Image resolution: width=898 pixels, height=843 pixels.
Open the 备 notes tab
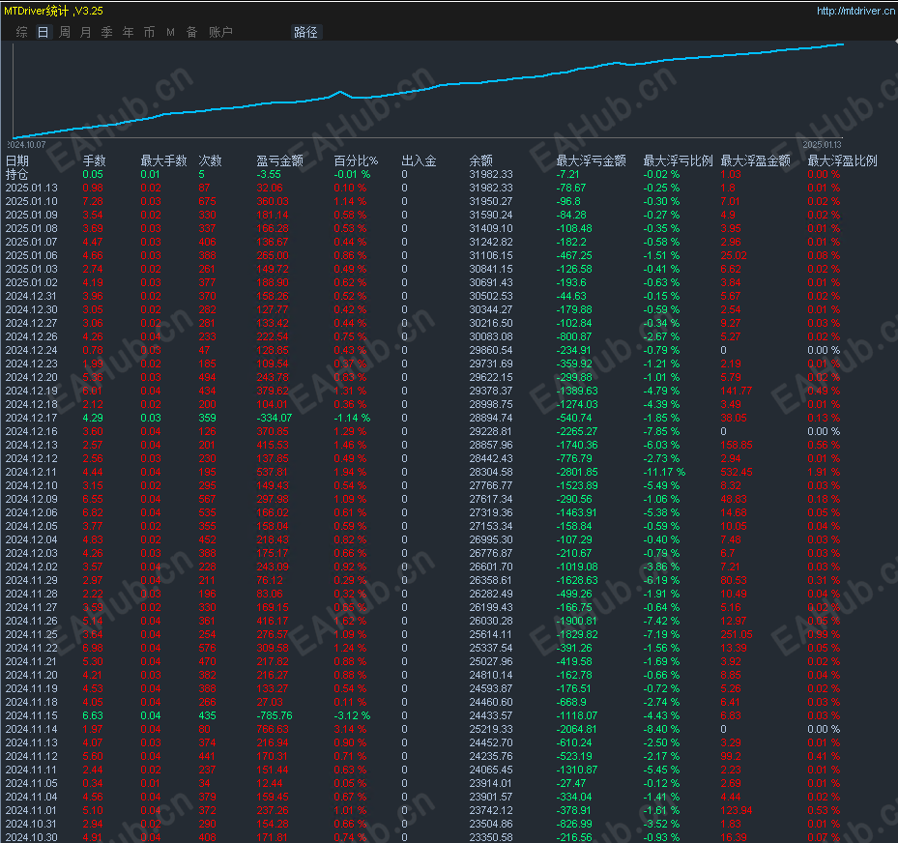click(x=191, y=32)
